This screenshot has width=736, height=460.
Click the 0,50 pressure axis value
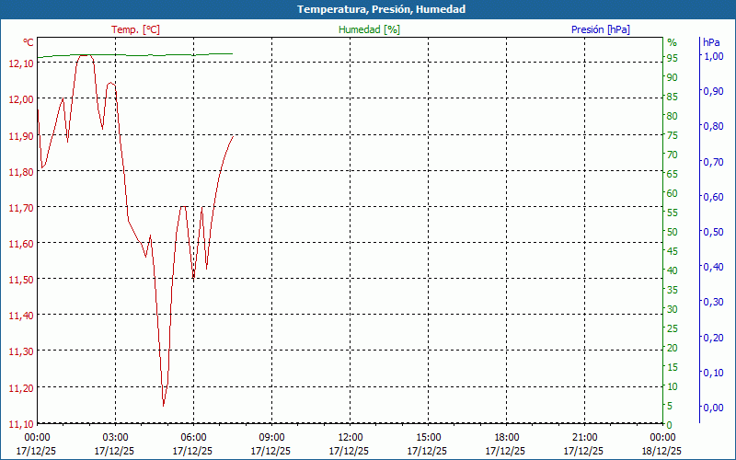pos(713,232)
